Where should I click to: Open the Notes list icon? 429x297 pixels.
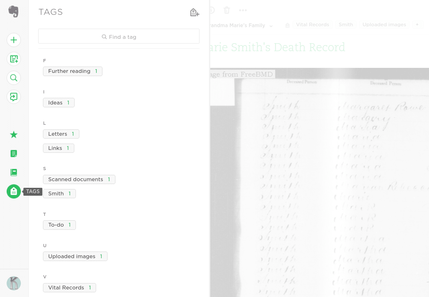pyautogui.click(x=14, y=154)
